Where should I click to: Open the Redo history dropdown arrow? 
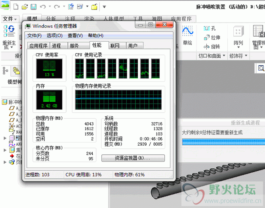[64, 7]
